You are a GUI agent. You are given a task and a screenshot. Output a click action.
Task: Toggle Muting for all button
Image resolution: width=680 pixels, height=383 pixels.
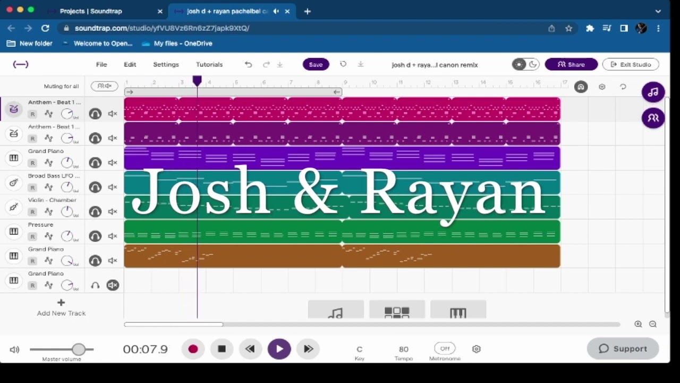click(x=104, y=86)
